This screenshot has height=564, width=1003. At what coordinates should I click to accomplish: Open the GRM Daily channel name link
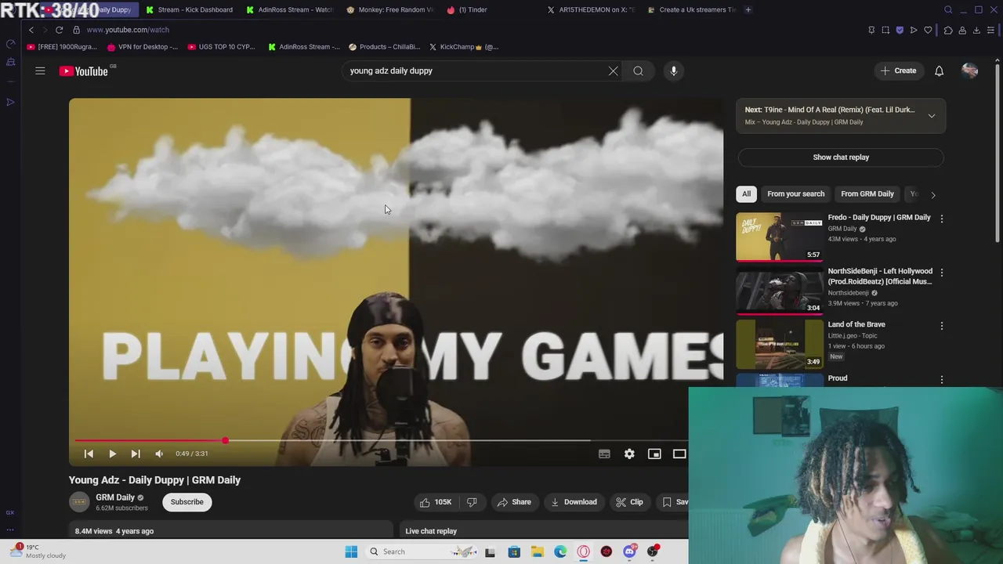pyautogui.click(x=115, y=497)
